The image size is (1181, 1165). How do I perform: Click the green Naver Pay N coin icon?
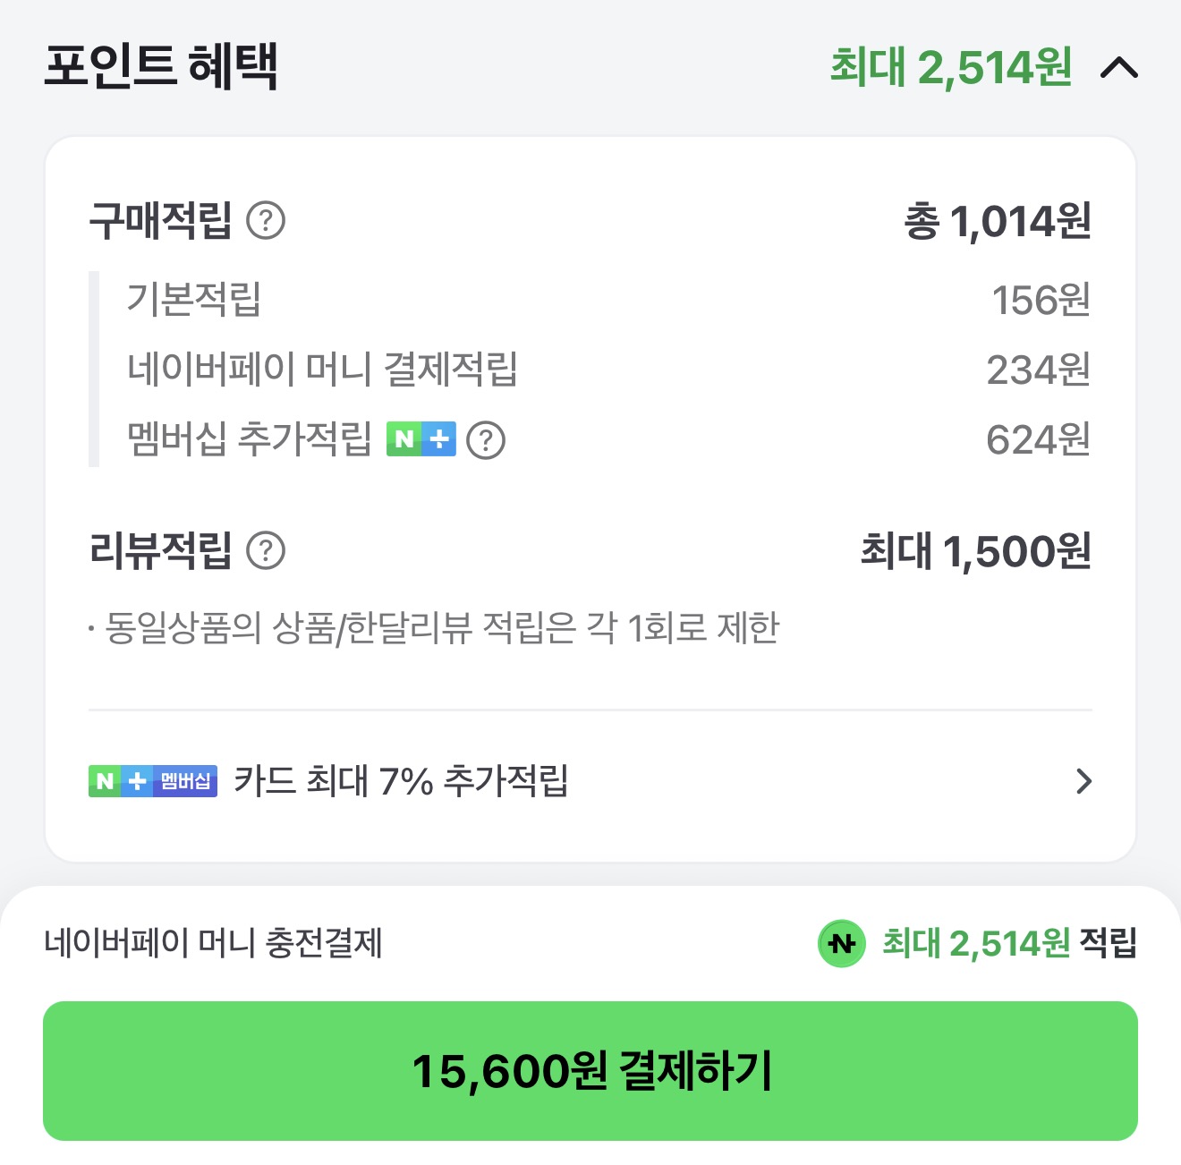[841, 941]
